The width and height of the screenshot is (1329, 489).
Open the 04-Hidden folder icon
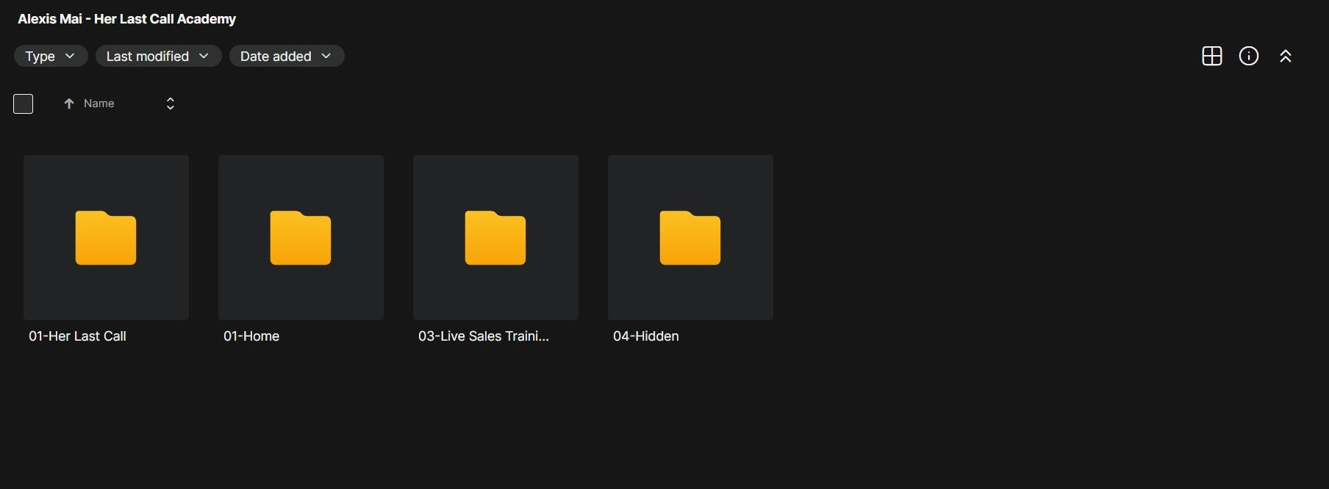690,238
